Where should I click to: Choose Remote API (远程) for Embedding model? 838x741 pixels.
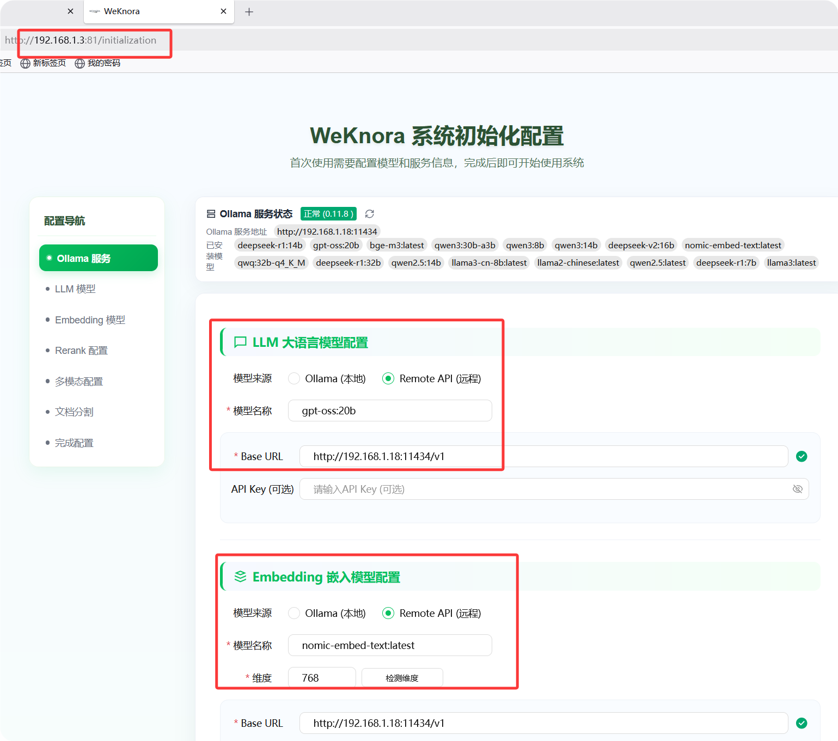[388, 613]
